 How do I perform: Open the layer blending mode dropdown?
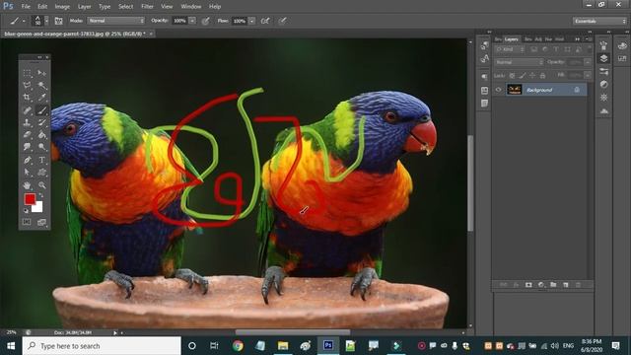pyautogui.click(x=519, y=62)
